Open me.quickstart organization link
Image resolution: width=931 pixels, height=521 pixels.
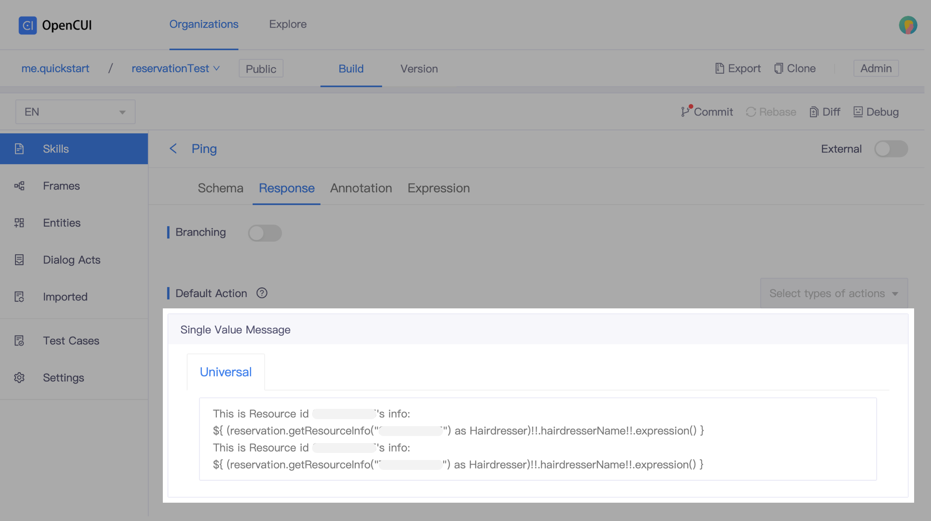point(55,68)
